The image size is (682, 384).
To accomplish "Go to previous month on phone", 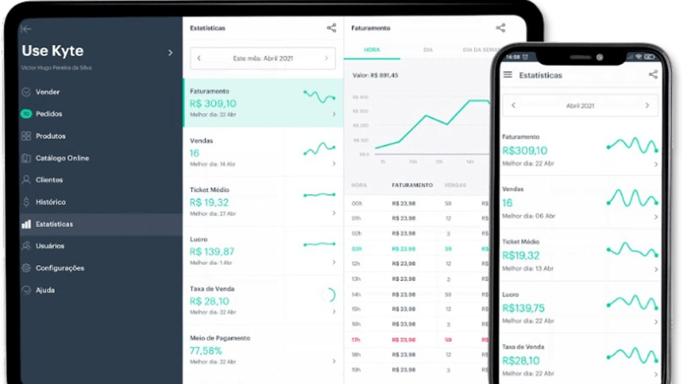I will [x=513, y=106].
